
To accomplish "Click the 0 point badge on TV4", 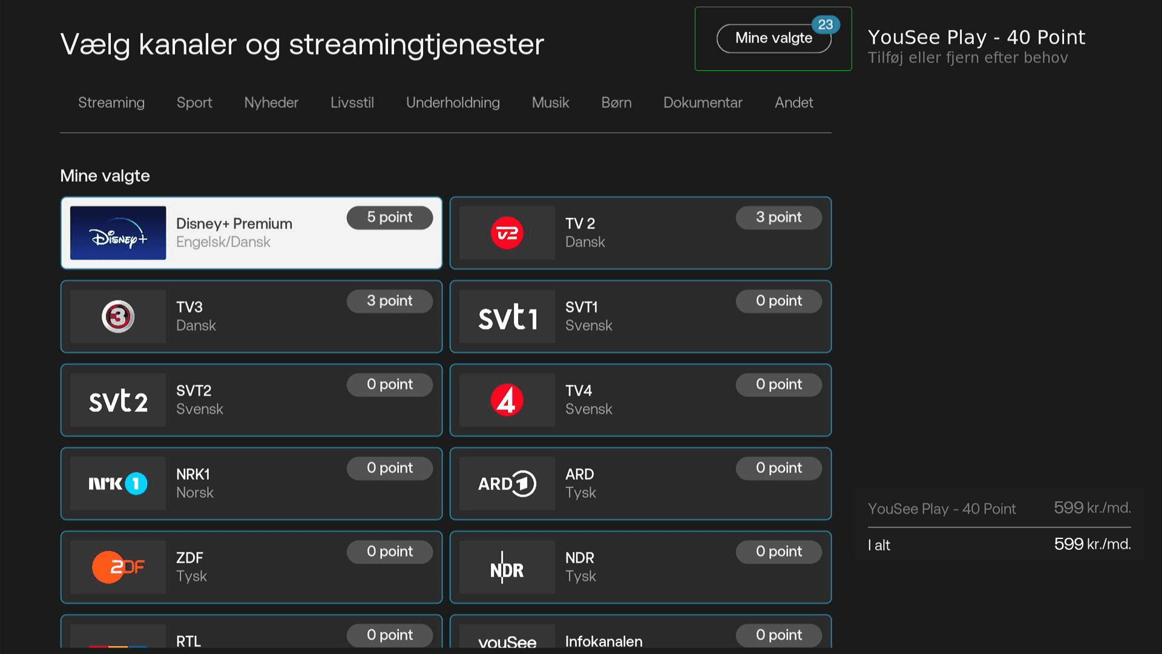I will (779, 385).
